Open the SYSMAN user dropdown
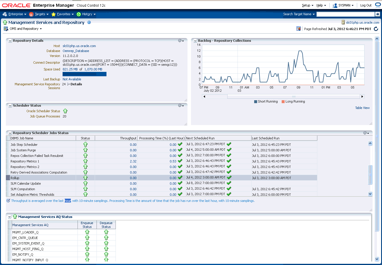The image size is (382, 265). click(x=343, y=5)
